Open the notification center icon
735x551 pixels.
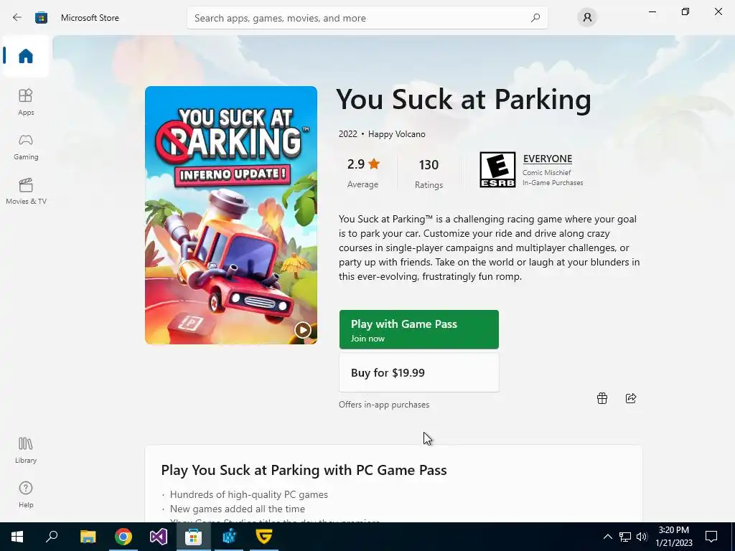click(x=711, y=537)
